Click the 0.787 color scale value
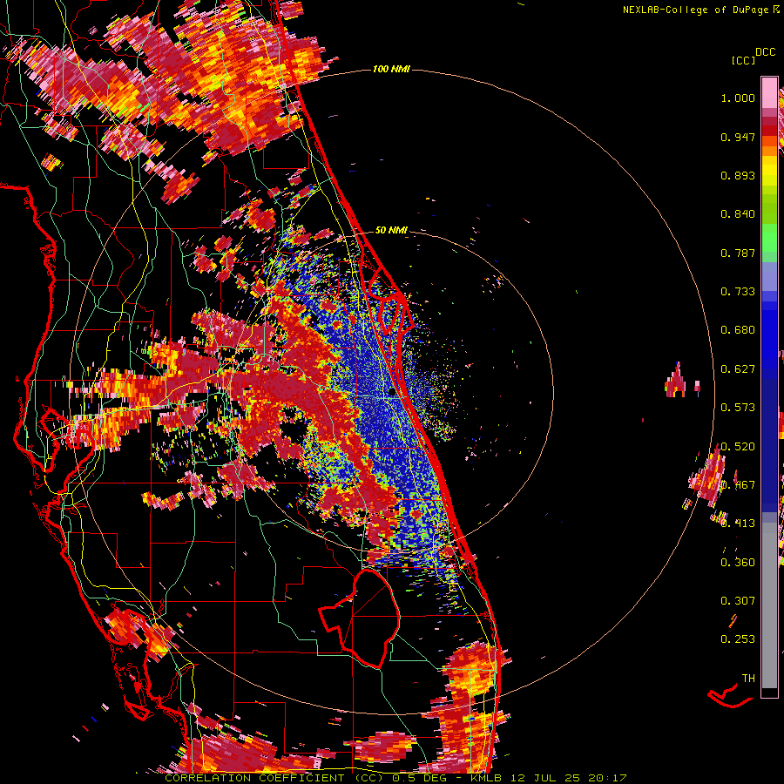The image size is (784, 784). coord(738,253)
